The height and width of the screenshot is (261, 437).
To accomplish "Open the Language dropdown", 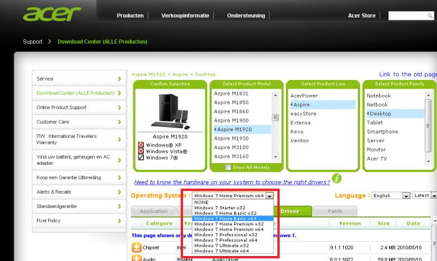I will click(x=391, y=195).
